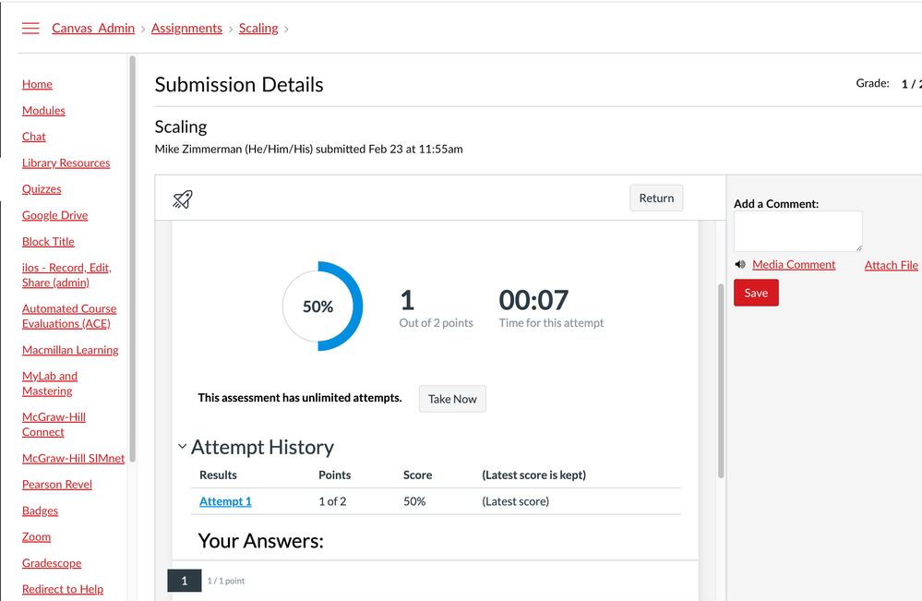The image size is (922, 601).
Task: Click the Return button
Action: click(656, 198)
